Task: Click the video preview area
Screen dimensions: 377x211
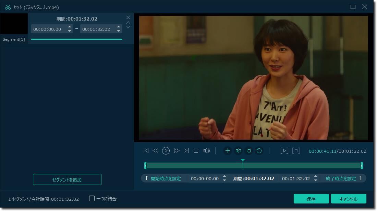Action: [253, 78]
